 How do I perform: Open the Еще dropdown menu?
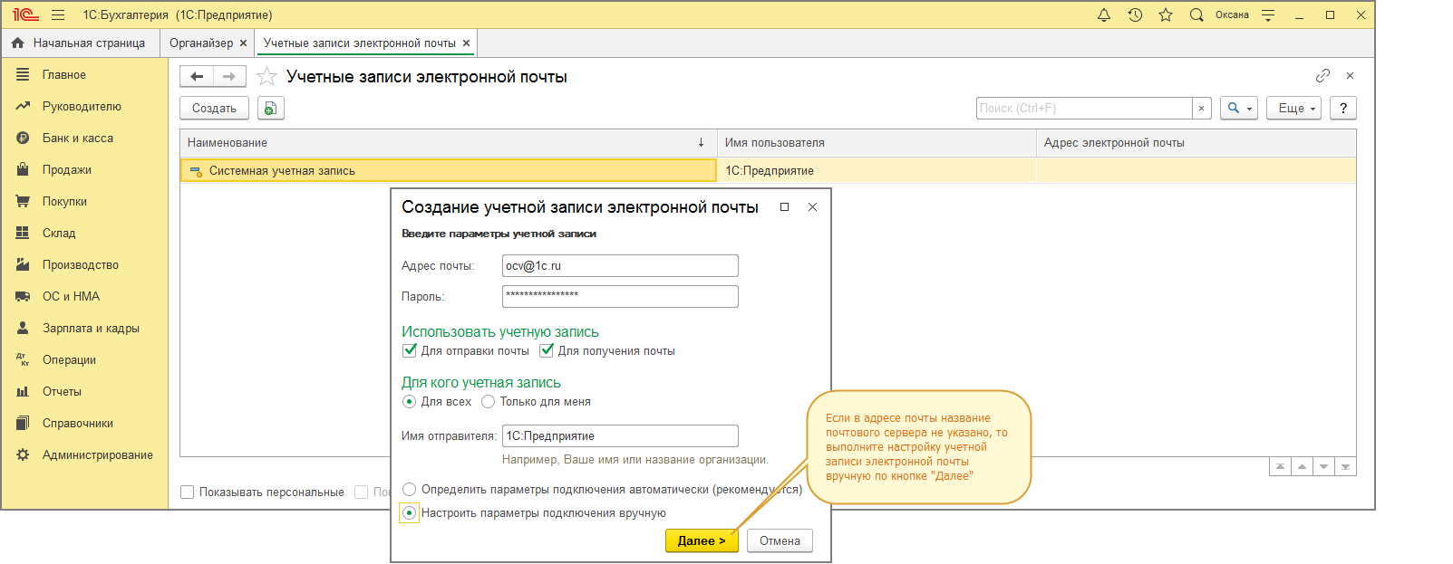click(1293, 108)
